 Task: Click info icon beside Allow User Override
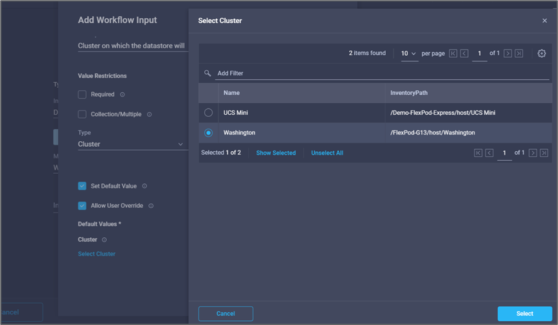[x=151, y=206]
